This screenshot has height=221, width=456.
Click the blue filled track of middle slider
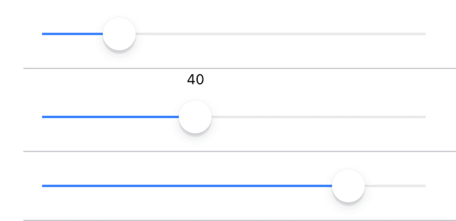110,117
